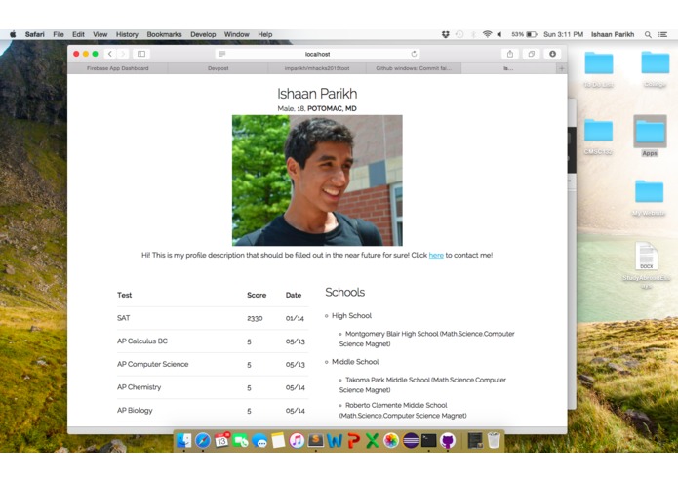Click the Ishaan Parikh page heading
Image resolution: width=678 pixels, height=482 pixels.
(x=317, y=94)
